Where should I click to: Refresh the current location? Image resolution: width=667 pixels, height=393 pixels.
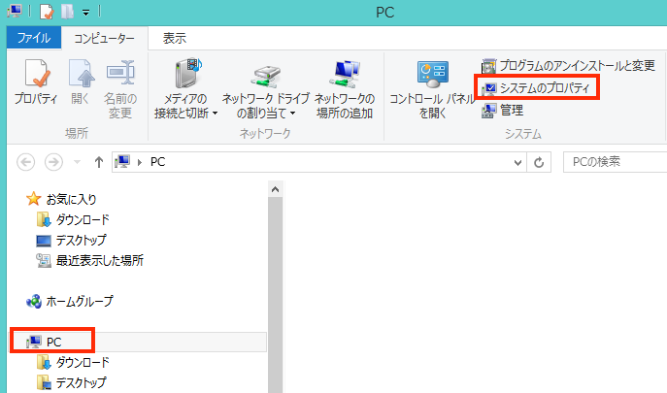tap(539, 162)
